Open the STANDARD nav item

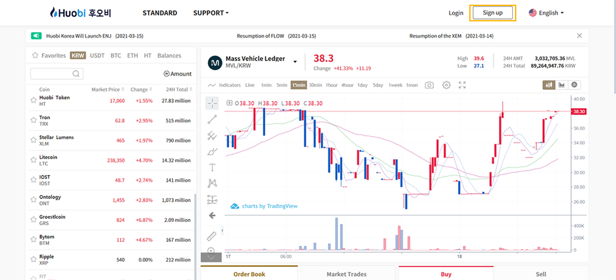point(160,13)
